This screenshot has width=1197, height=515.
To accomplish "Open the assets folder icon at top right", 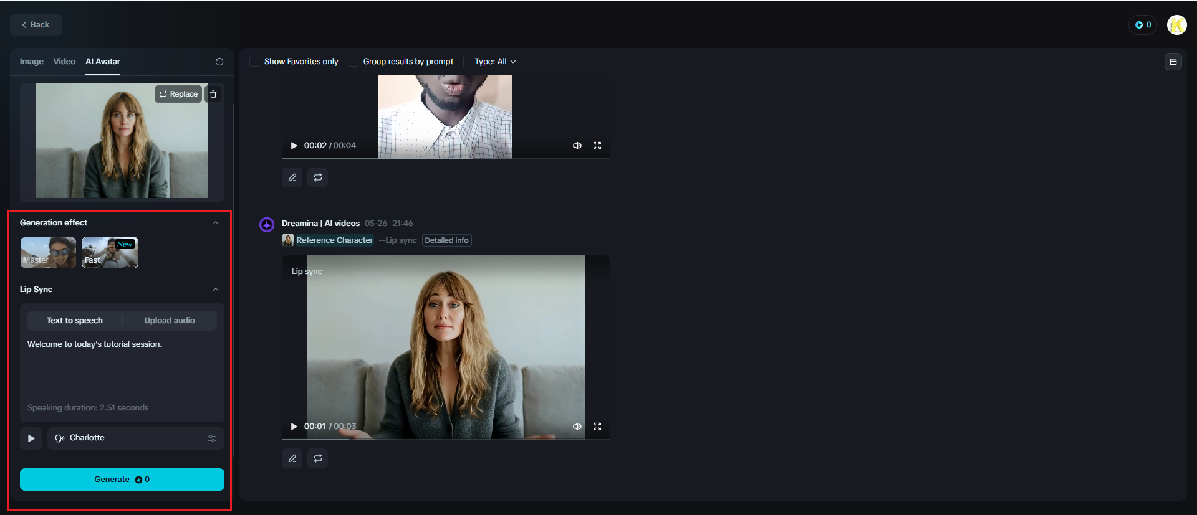I will coord(1173,62).
